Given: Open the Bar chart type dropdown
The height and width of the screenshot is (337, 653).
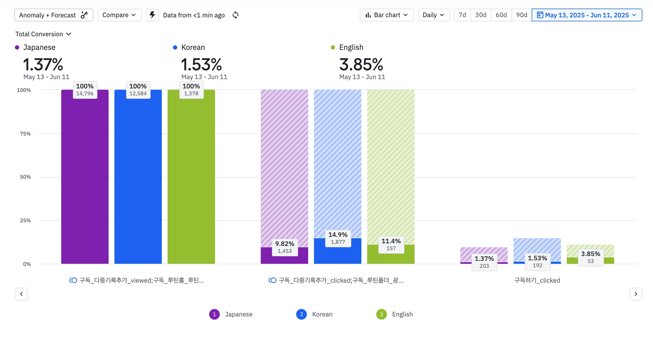Looking at the screenshot, I should click(386, 15).
